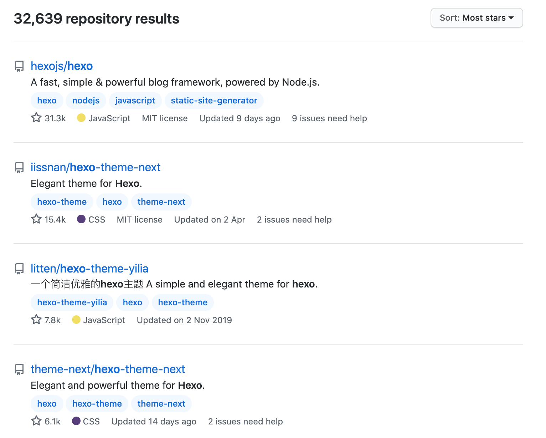This screenshot has width=546, height=438.
Task: Open the iissnan/hexo-theme-next repository
Action: click(x=96, y=167)
